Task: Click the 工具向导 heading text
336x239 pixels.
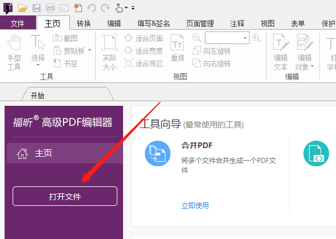Action: click(160, 124)
